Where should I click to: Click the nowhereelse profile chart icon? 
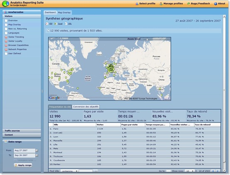pos(6,12)
